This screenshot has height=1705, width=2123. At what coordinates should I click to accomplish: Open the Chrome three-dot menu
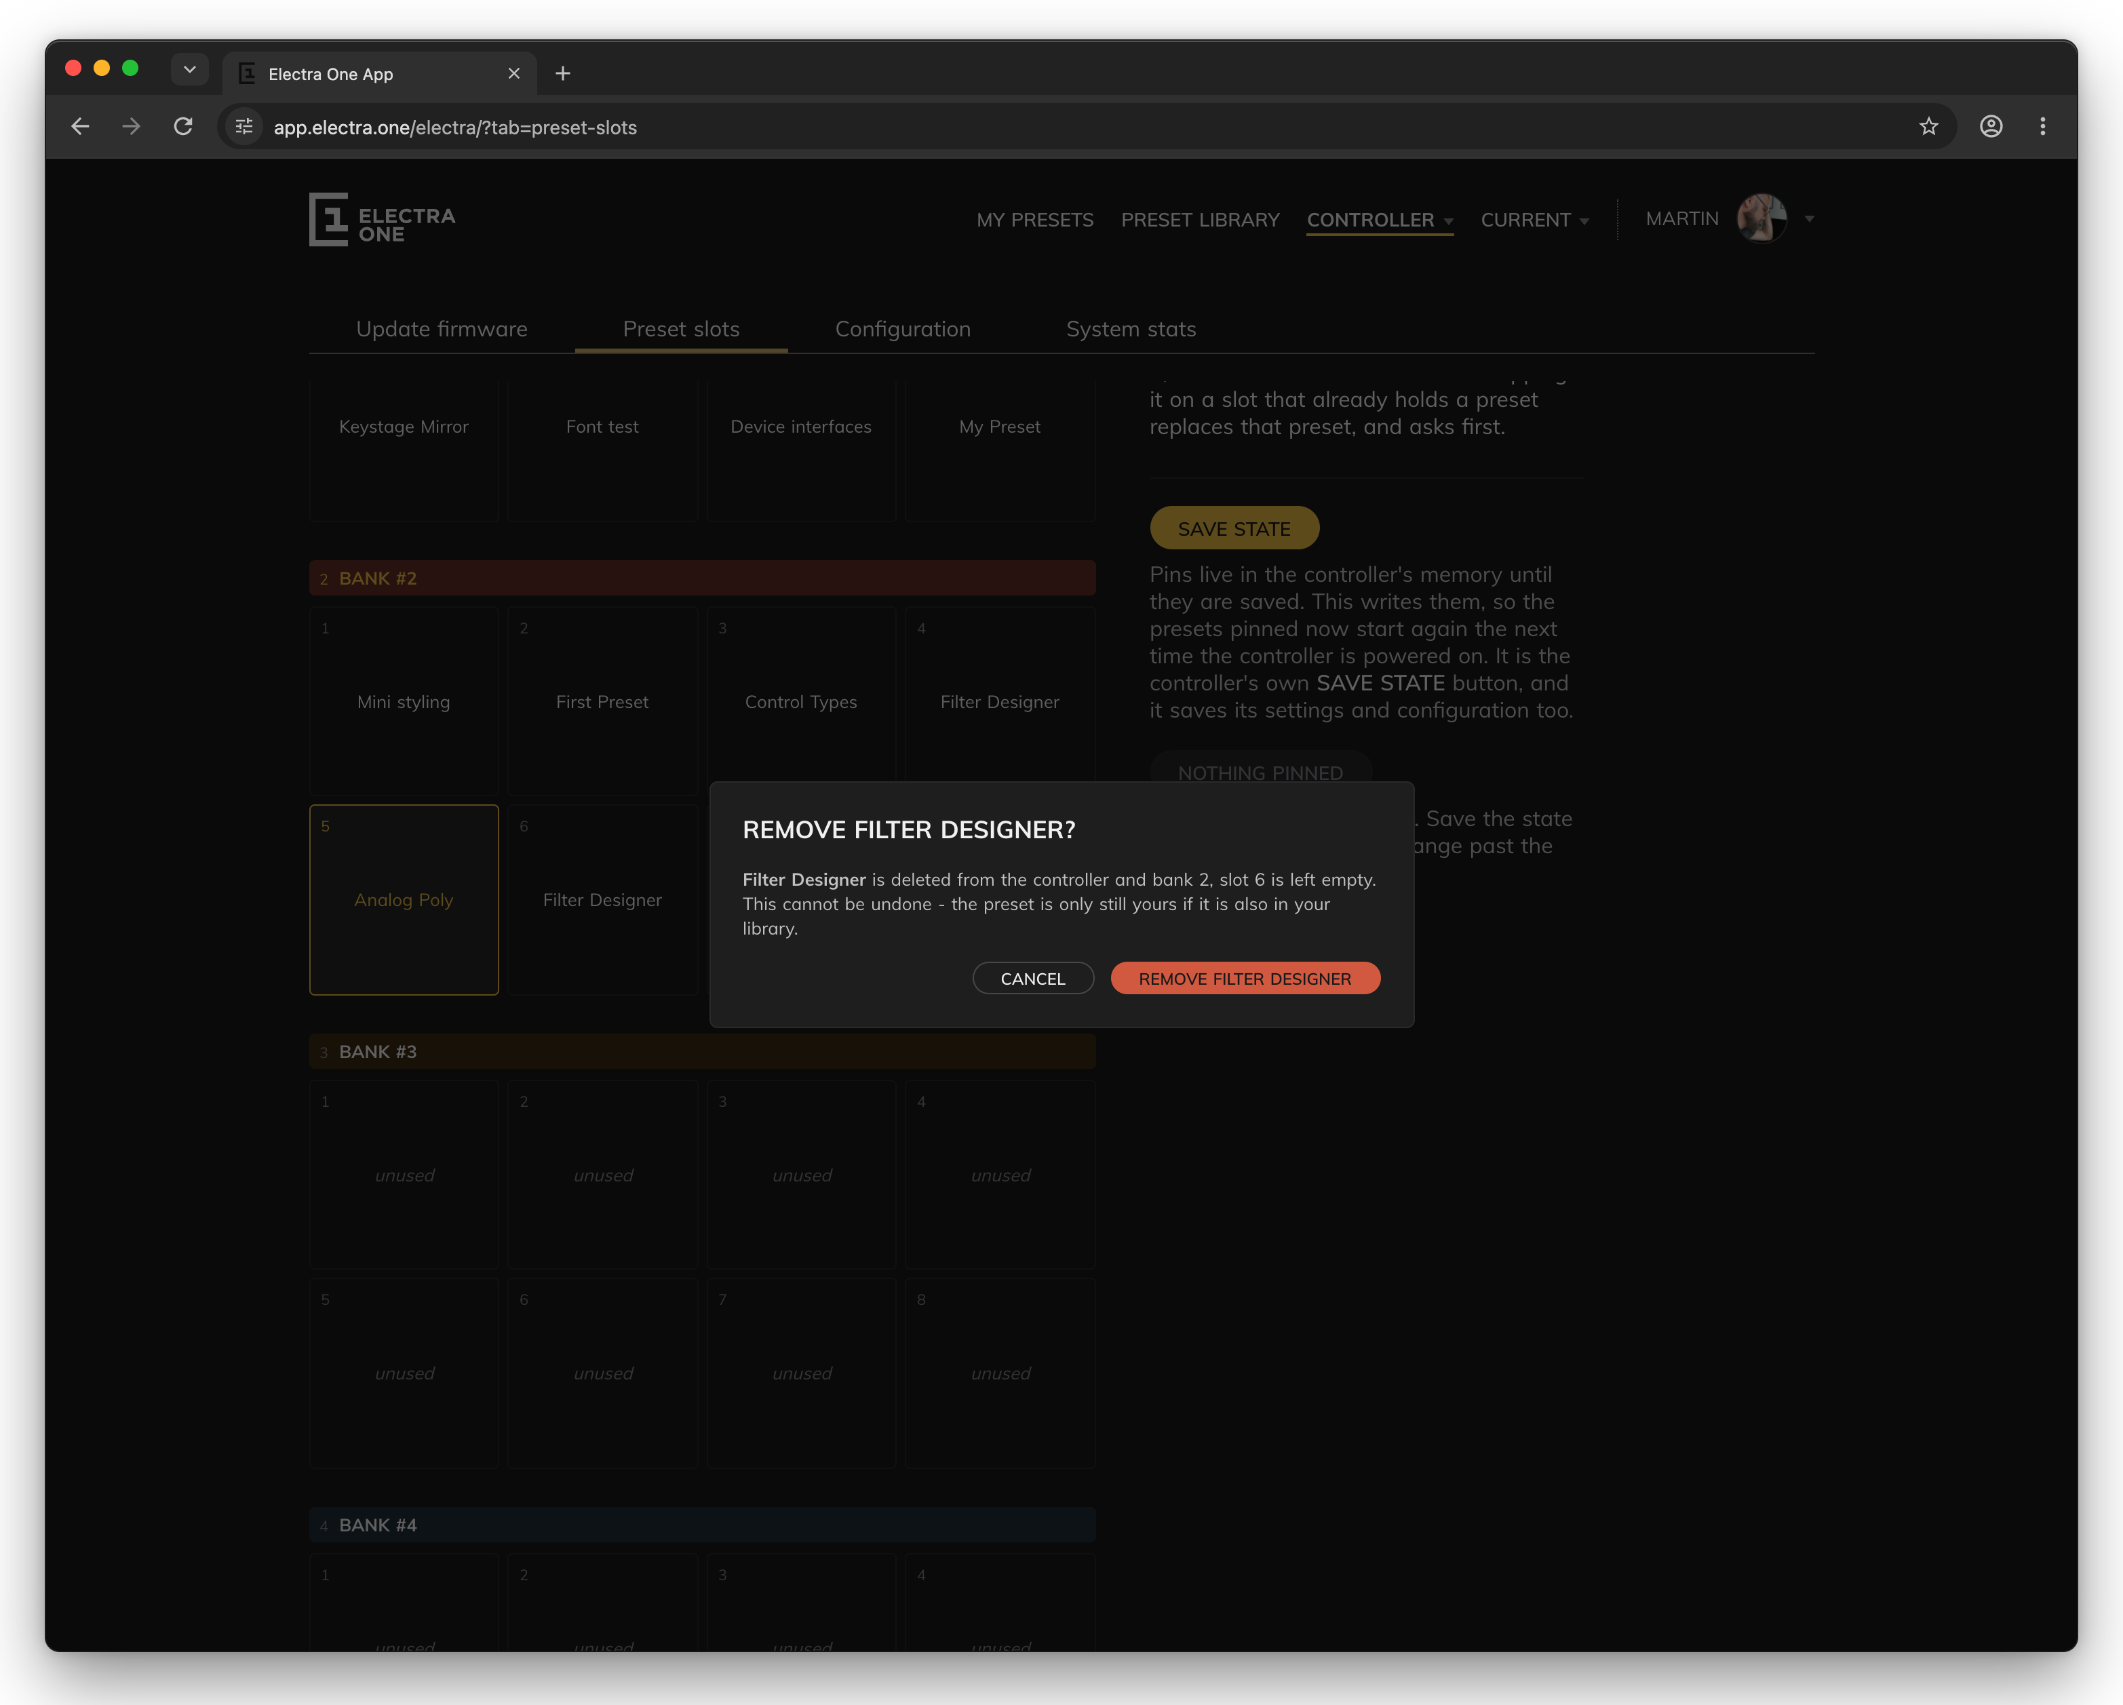pyautogui.click(x=2043, y=127)
